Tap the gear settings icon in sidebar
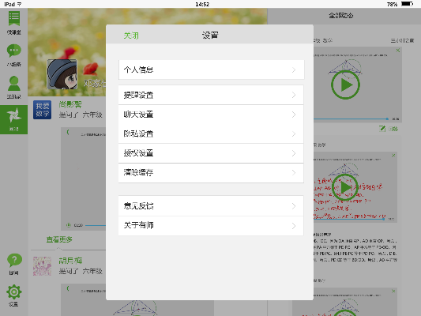Image resolution: width=421 pixels, height=316 pixels. pyautogui.click(x=14, y=292)
